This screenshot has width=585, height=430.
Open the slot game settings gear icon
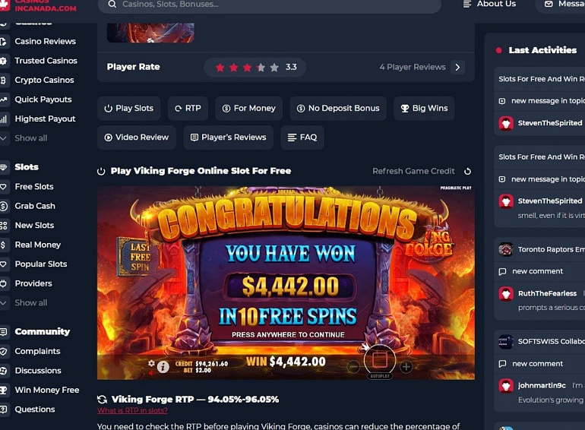click(151, 363)
